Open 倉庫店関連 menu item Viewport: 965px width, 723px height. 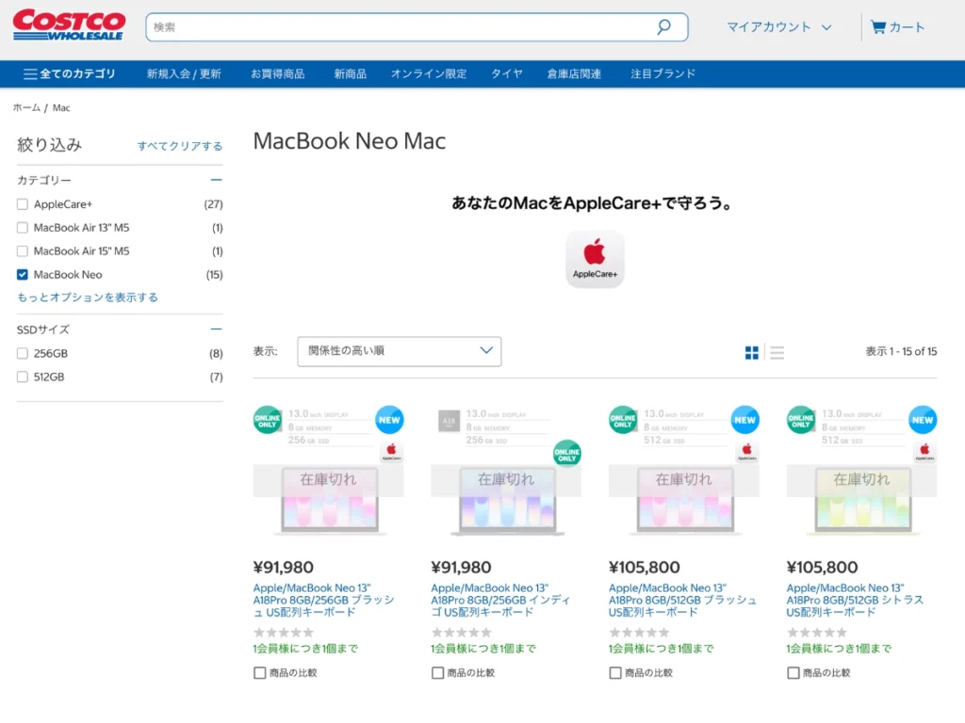click(x=574, y=73)
